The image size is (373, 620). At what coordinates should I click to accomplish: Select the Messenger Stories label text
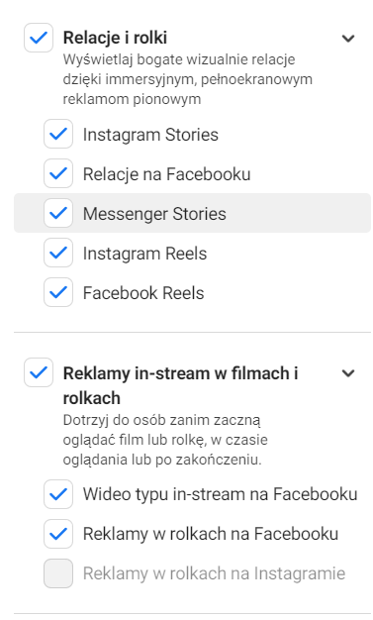pos(154,214)
